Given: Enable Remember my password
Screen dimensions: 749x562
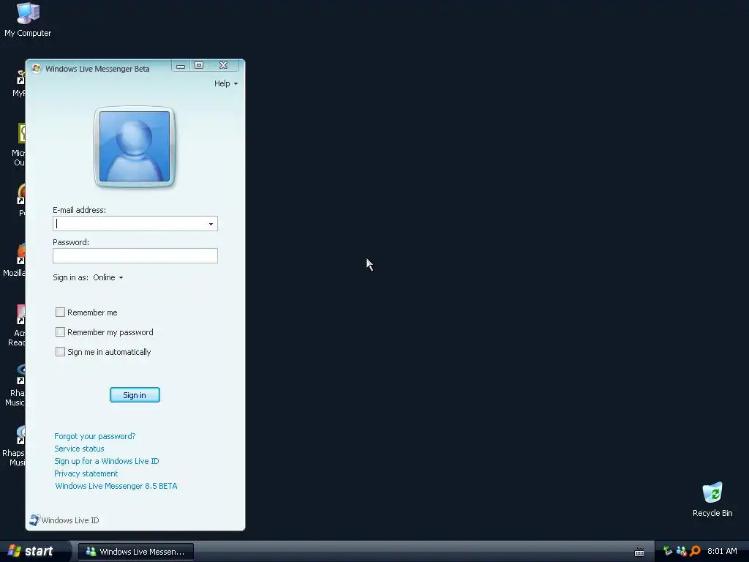Looking at the screenshot, I should coord(60,331).
